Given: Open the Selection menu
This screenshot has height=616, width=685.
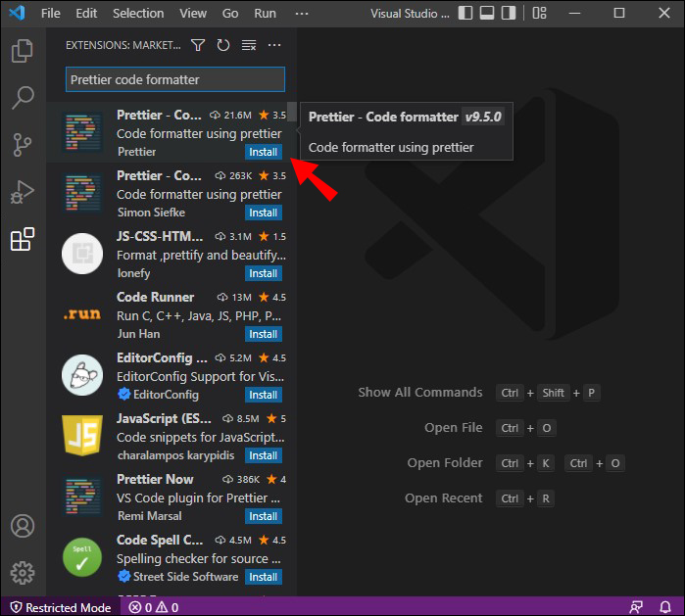Looking at the screenshot, I should [x=138, y=14].
